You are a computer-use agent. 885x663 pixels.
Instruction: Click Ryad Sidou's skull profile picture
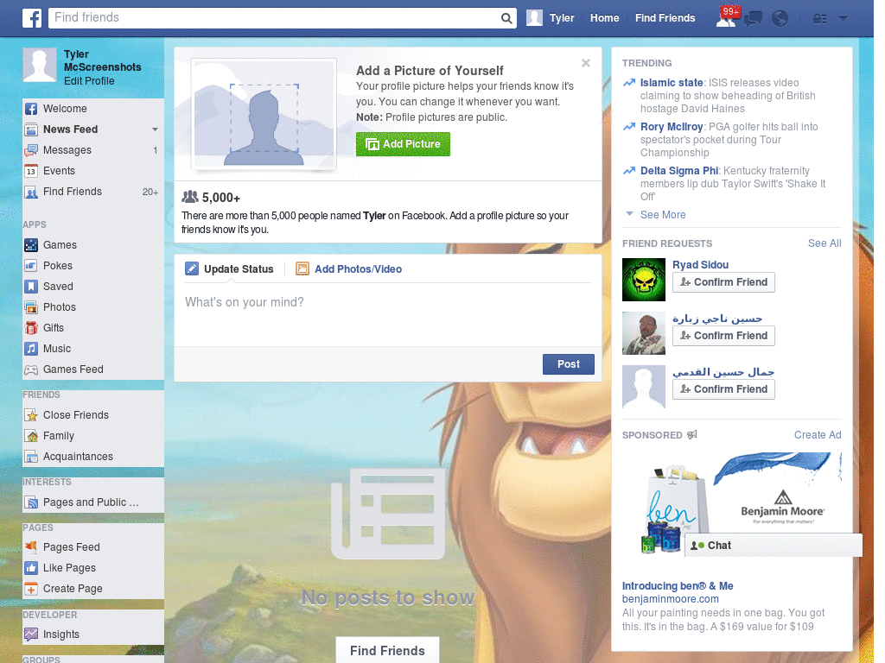pyautogui.click(x=644, y=280)
